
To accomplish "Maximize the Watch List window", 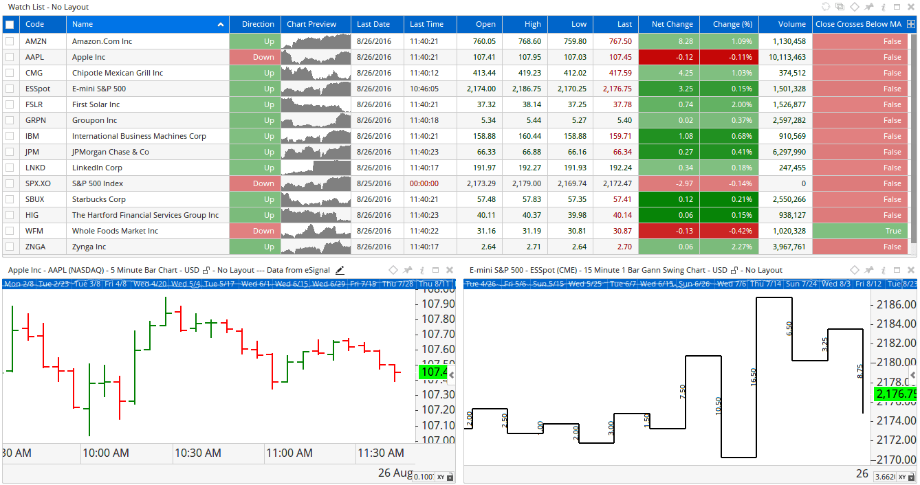I will (897, 7).
